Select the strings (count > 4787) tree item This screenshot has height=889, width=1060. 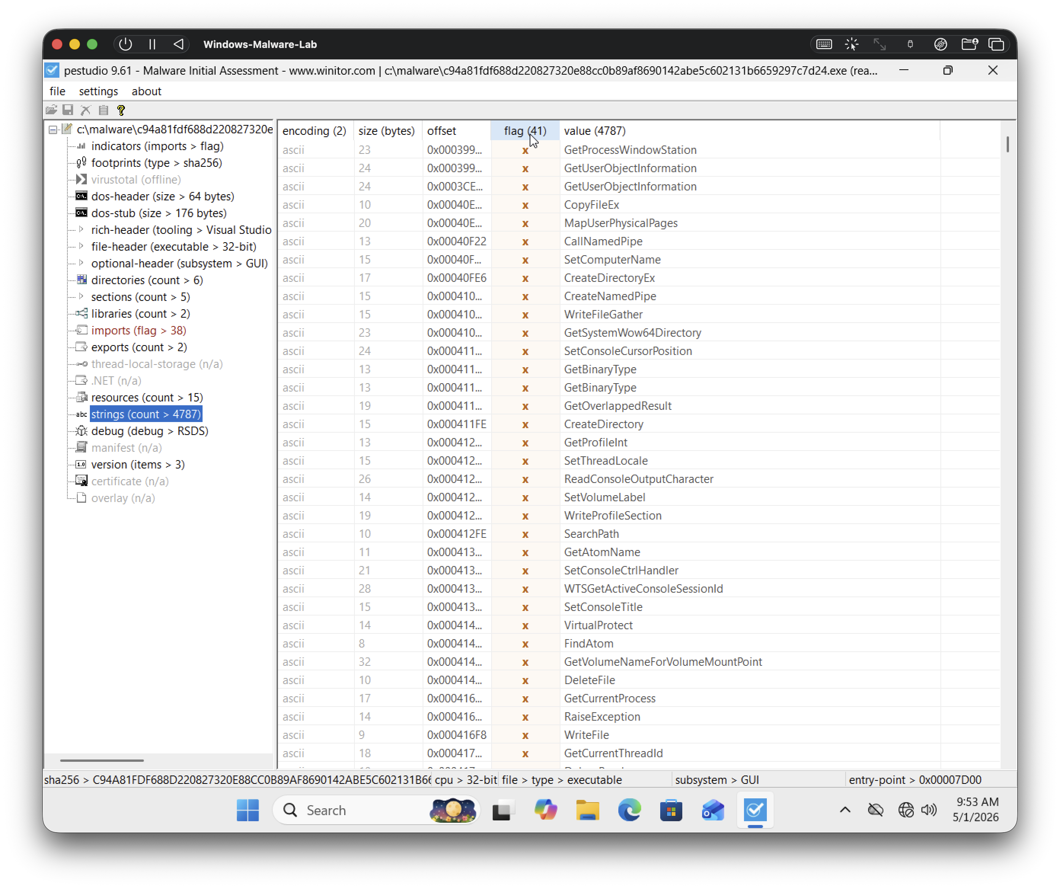[146, 414]
